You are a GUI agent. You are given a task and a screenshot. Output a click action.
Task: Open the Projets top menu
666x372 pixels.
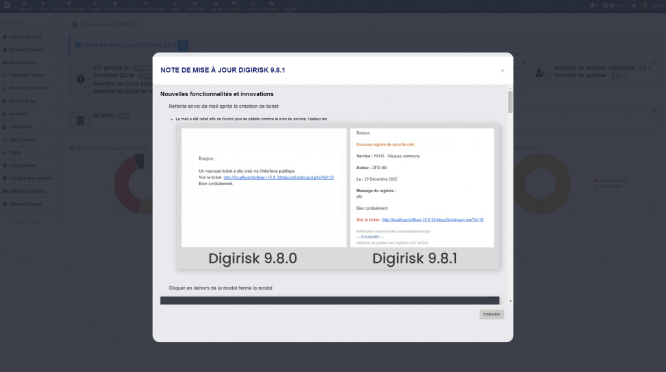point(95,6)
